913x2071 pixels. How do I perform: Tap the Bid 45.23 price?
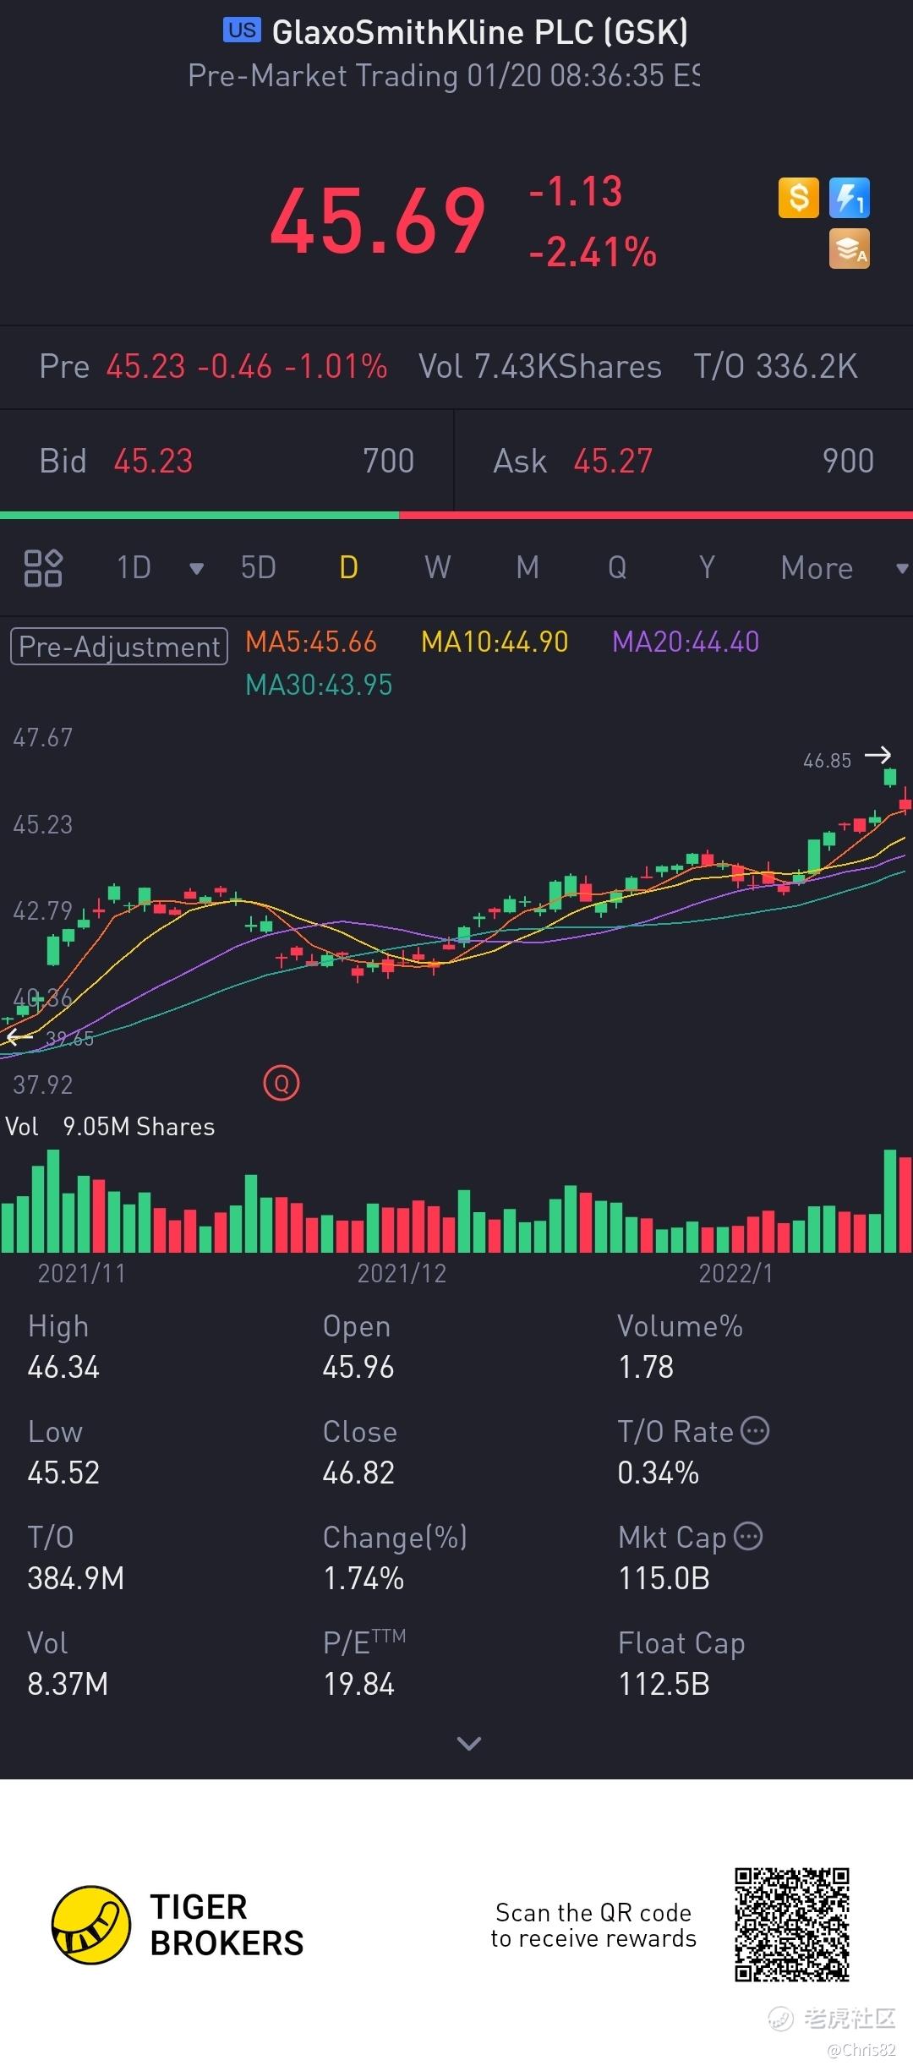[153, 461]
